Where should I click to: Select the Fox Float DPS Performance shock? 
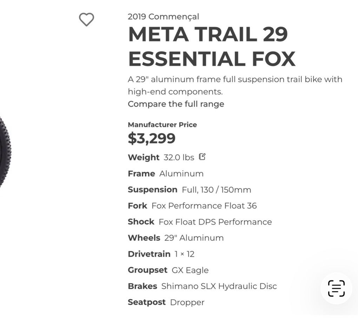215,222
